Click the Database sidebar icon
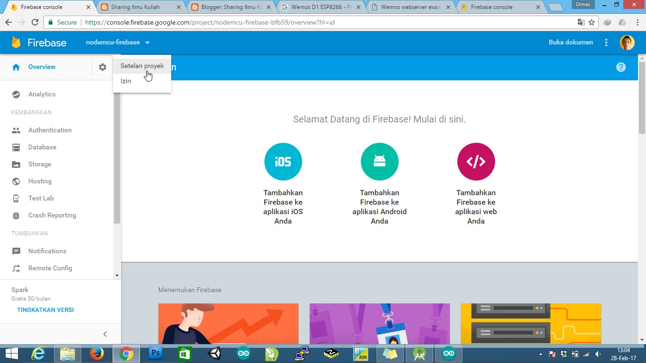646x363 pixels. 16,147
